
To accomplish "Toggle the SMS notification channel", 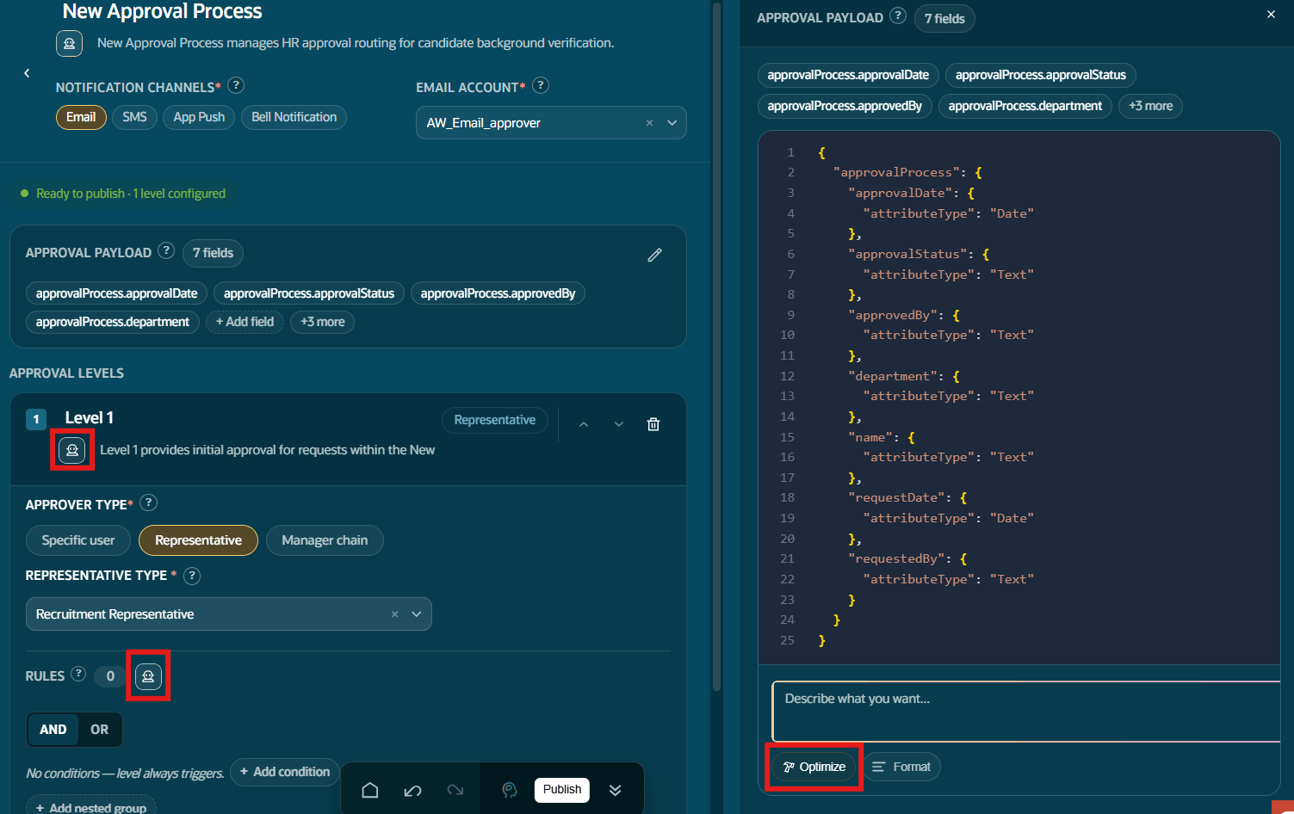I will coord(134,117).
